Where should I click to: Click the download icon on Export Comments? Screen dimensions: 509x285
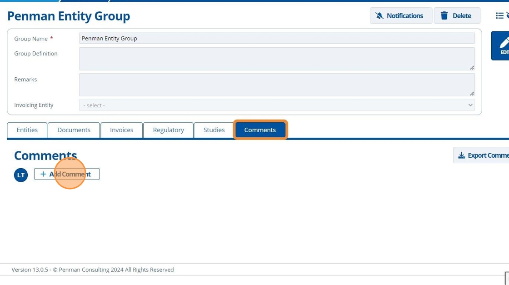point(461,155)
